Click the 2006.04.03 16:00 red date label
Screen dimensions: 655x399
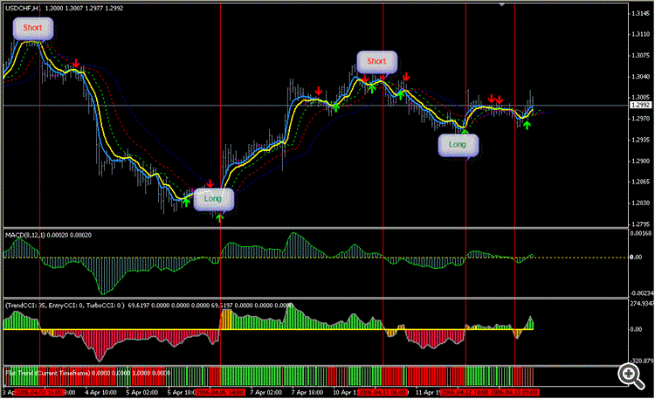pos(38,393)
